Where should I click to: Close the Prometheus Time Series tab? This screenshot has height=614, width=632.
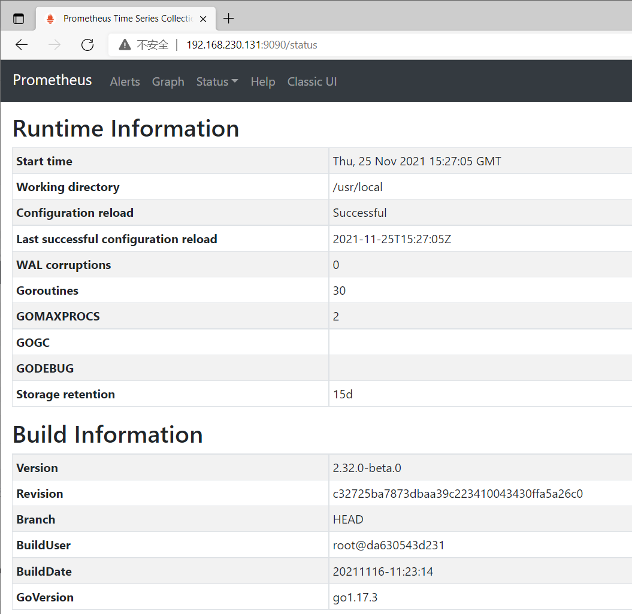pos(203,19)
